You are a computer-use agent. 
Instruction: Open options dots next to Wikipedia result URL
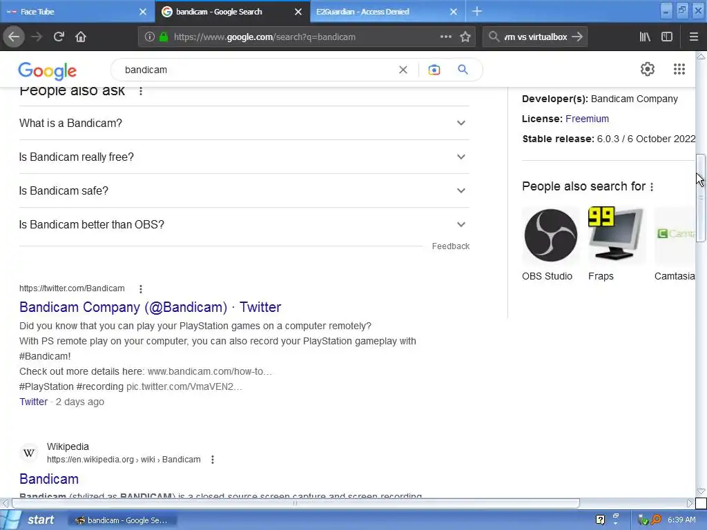tap(213, 460)
